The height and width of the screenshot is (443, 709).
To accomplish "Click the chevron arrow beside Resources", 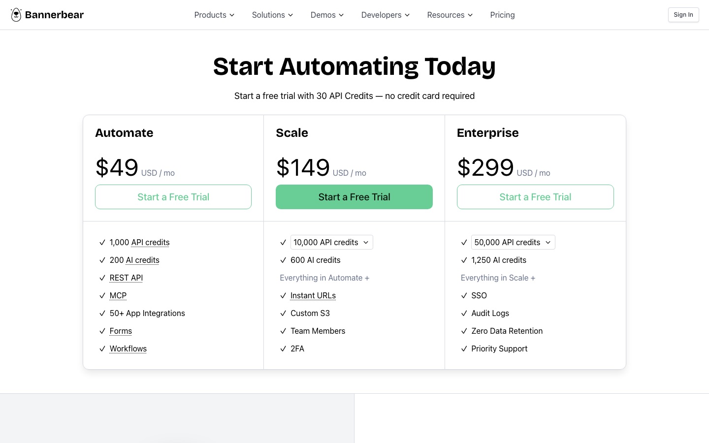I will [x=470, y=15].
